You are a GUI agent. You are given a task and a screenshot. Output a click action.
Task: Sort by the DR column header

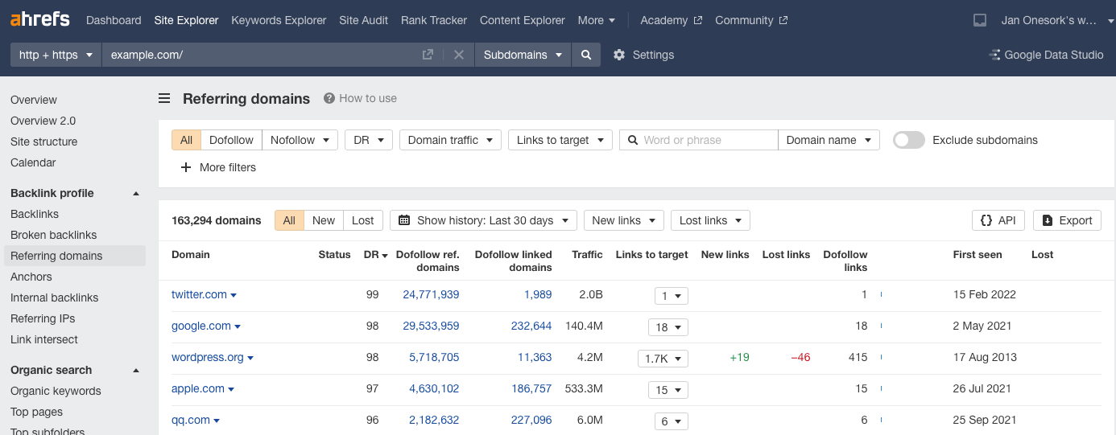coord(375,255)
